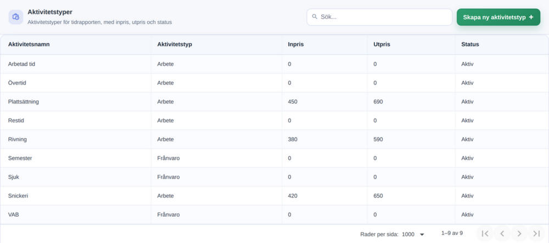Click Frånvaro type in Sjuk row

pyautogui.click(x=169, y=177)
